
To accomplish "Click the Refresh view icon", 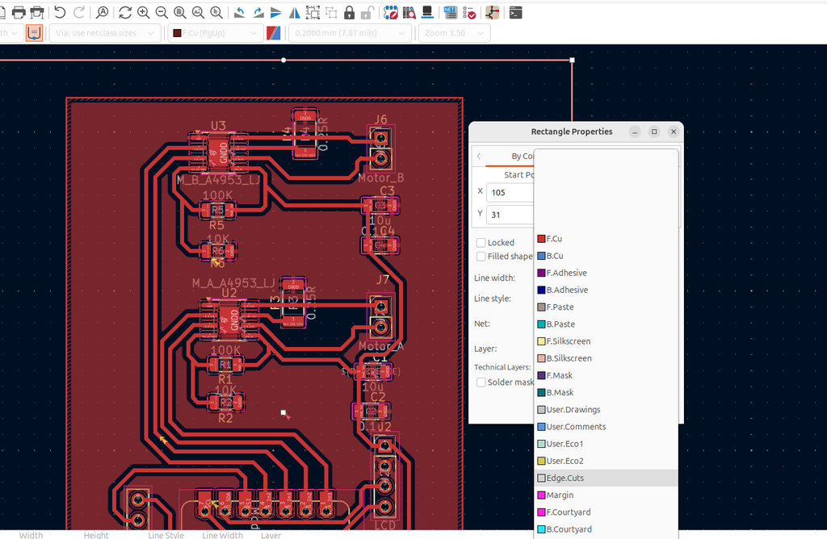I will click(x=125, y=12).
